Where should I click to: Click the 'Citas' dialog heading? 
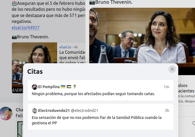35,72
